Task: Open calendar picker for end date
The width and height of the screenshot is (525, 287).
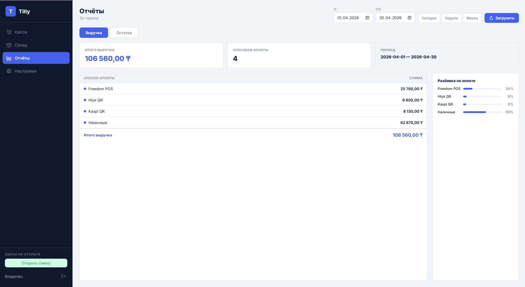Action: click(409, 18)
